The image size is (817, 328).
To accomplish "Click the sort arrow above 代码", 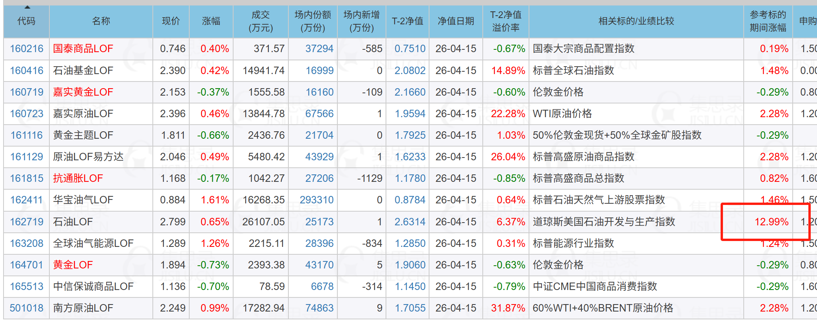I will pos(27,7).
